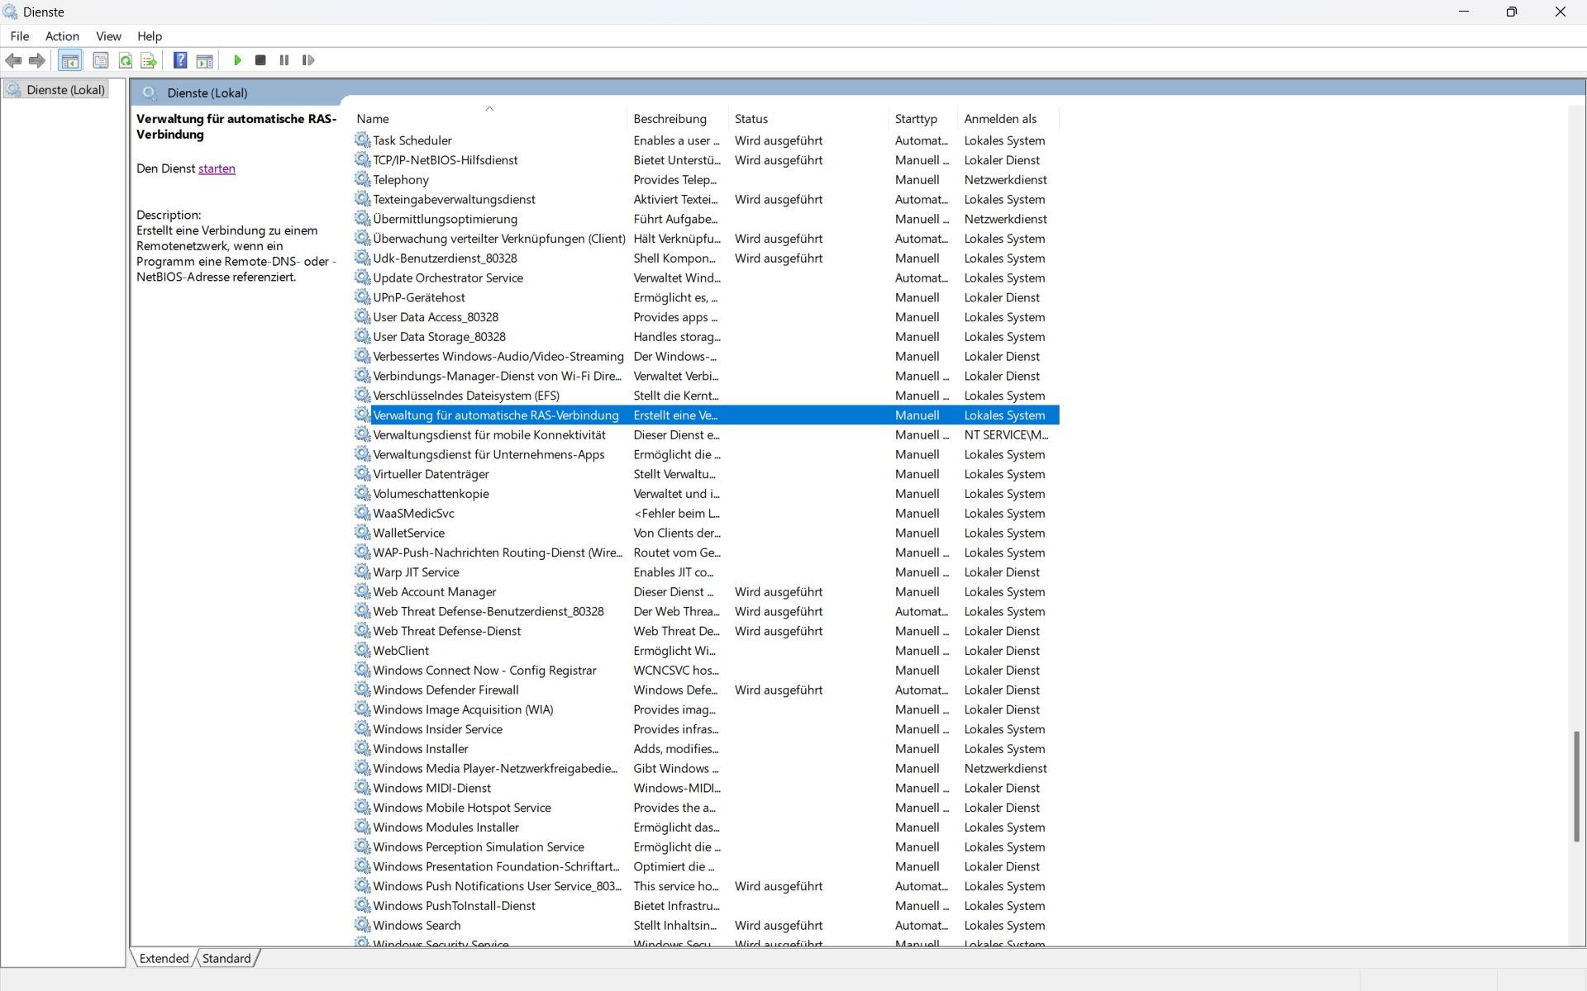Click the Pause Service toolbar icon
The image size is (1587, 991).
(284, 60)
